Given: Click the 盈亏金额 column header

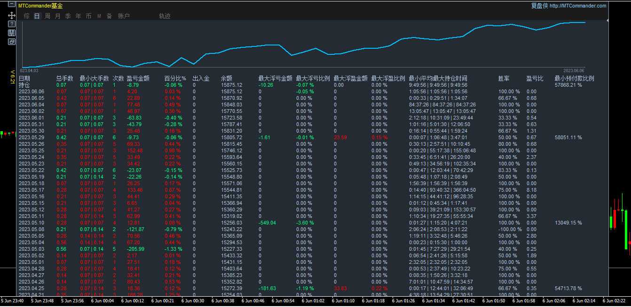Looking at the screenshot, I should pos(138,79).
